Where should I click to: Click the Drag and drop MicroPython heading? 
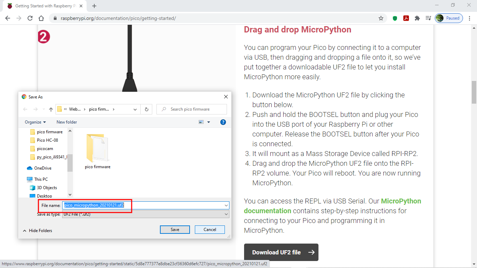pos(298,30)
